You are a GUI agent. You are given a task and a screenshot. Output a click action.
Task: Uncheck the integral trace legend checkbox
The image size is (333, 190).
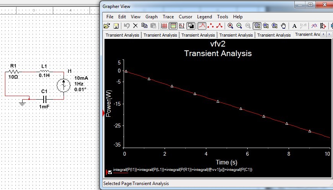[110, 172]
